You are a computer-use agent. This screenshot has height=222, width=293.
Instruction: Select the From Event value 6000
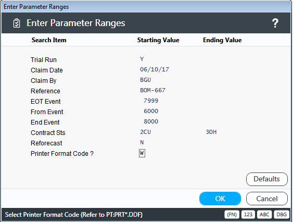151,111
